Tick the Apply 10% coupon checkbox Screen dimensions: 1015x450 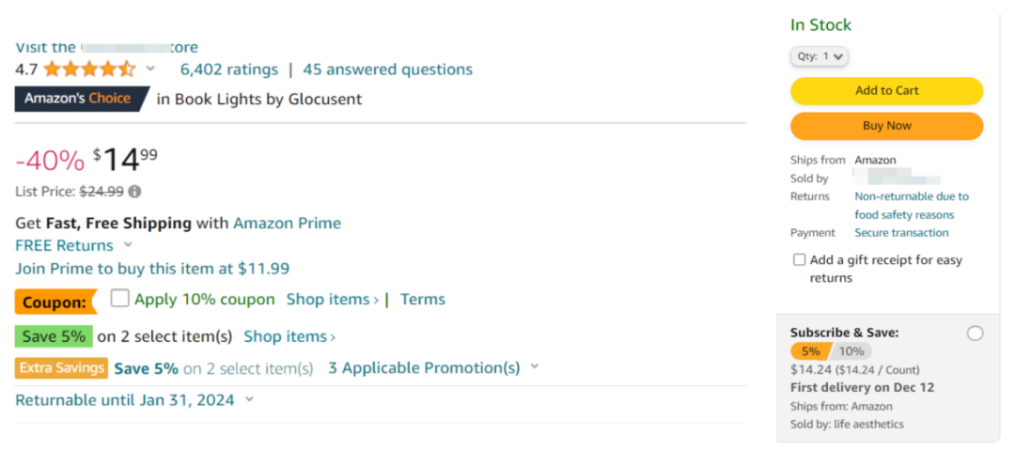pyautogui.click(x=119, y=299)
